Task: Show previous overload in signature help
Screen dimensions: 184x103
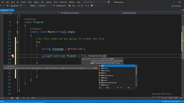Action: pos(83,59)
